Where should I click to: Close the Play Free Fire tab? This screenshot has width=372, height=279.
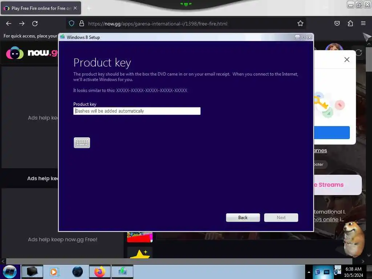(75, 8)
